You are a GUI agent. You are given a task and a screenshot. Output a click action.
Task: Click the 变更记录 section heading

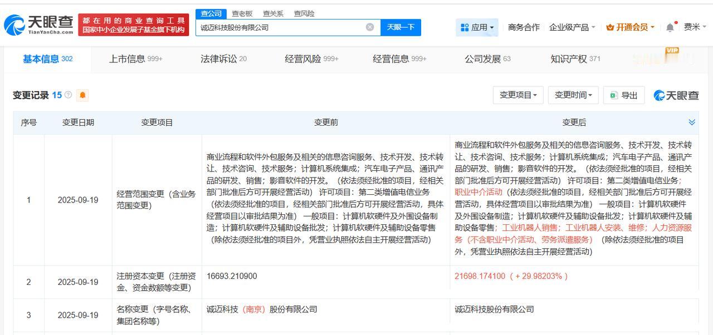tap(31, 95)
